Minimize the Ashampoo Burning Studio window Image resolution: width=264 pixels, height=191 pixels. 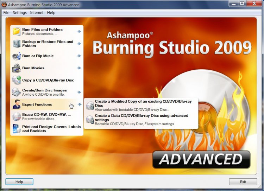pyautogui.click(x=233, y=4)
